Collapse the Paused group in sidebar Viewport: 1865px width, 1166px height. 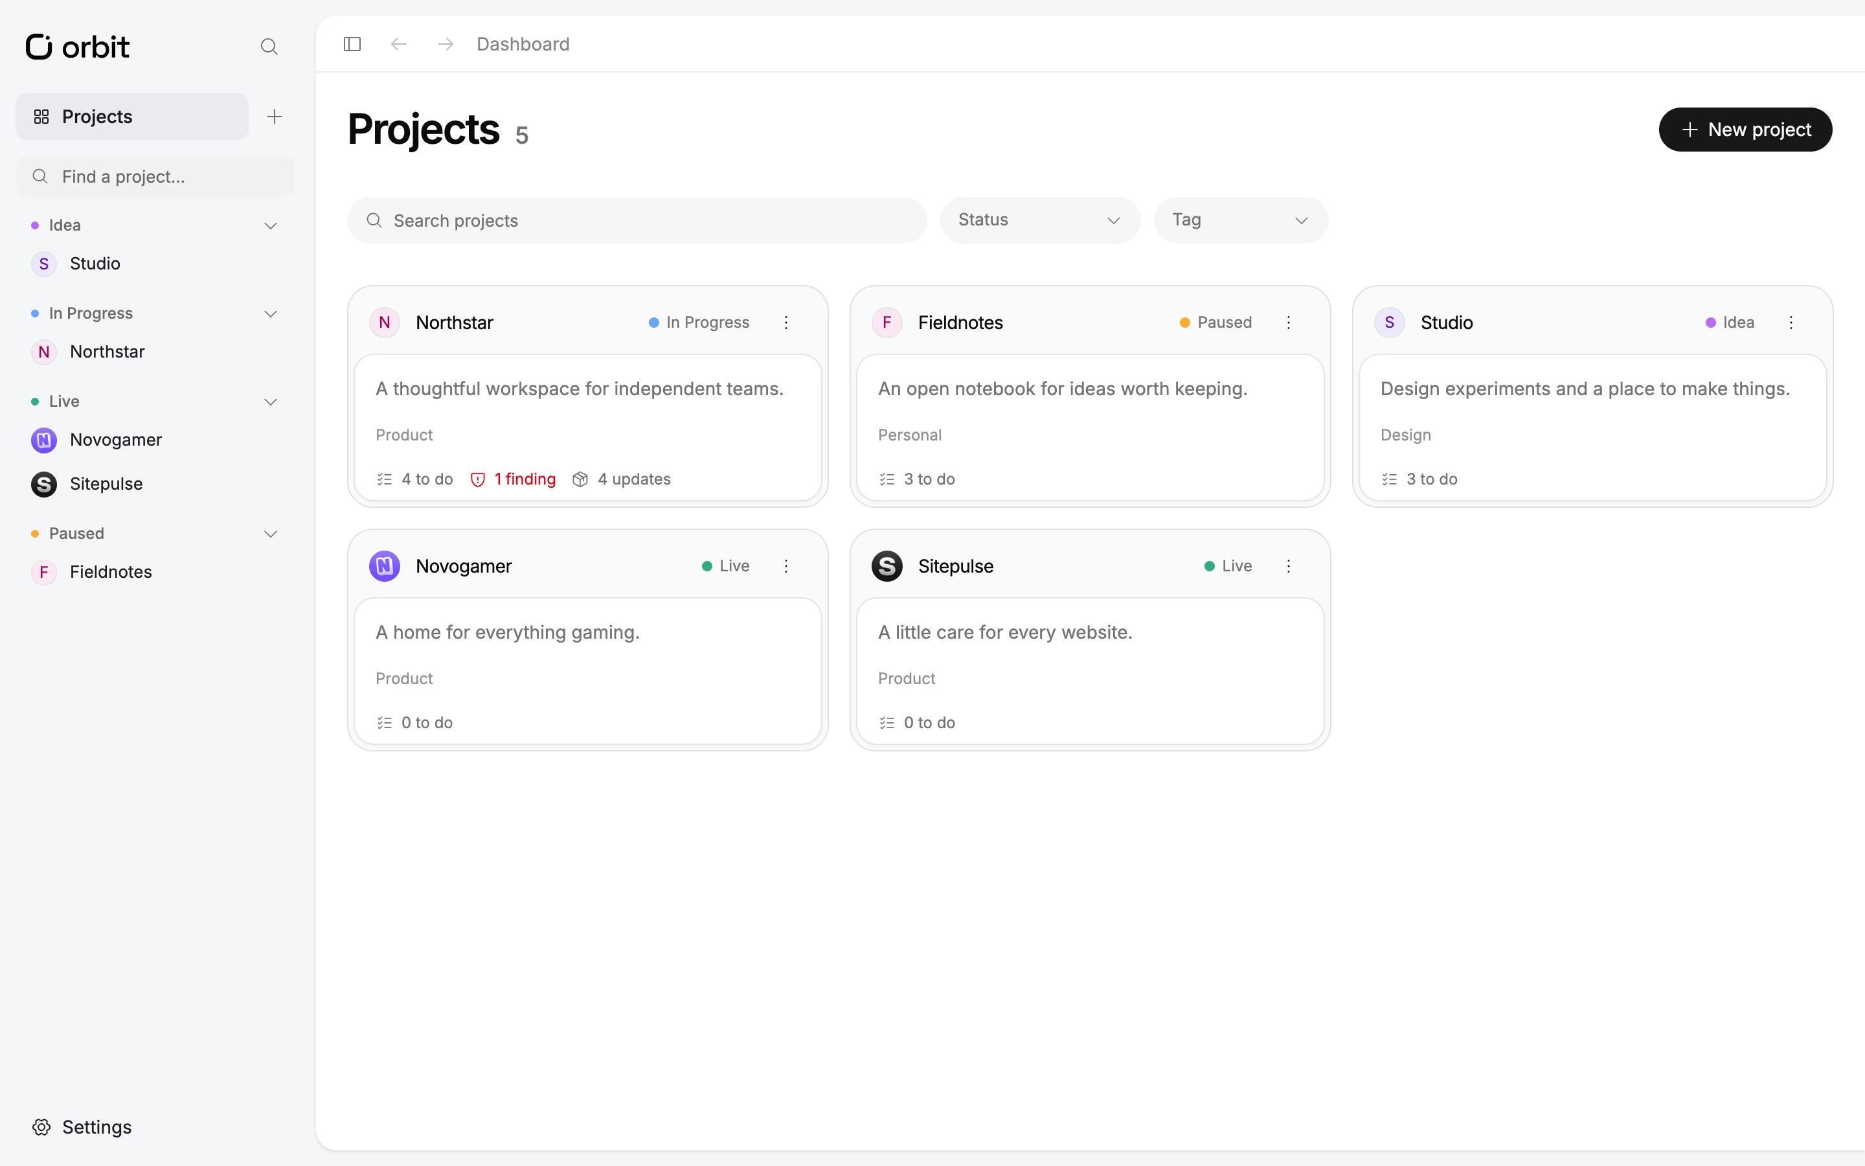(x=271, y=534)
